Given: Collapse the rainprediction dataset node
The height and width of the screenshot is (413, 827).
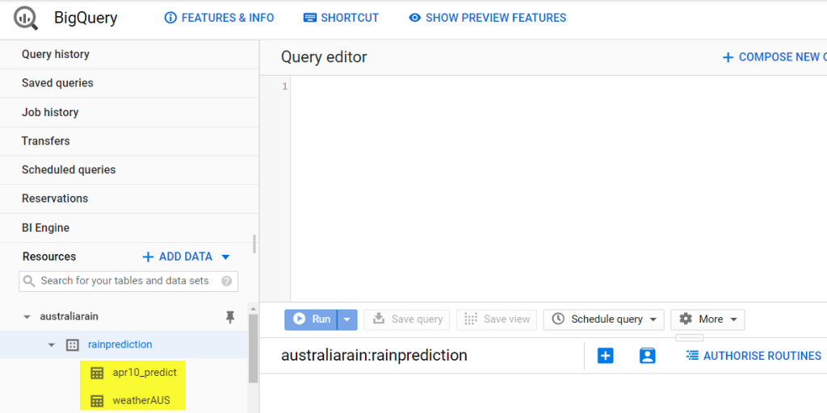Looking at the screenshot, I should tap(52, 345).
